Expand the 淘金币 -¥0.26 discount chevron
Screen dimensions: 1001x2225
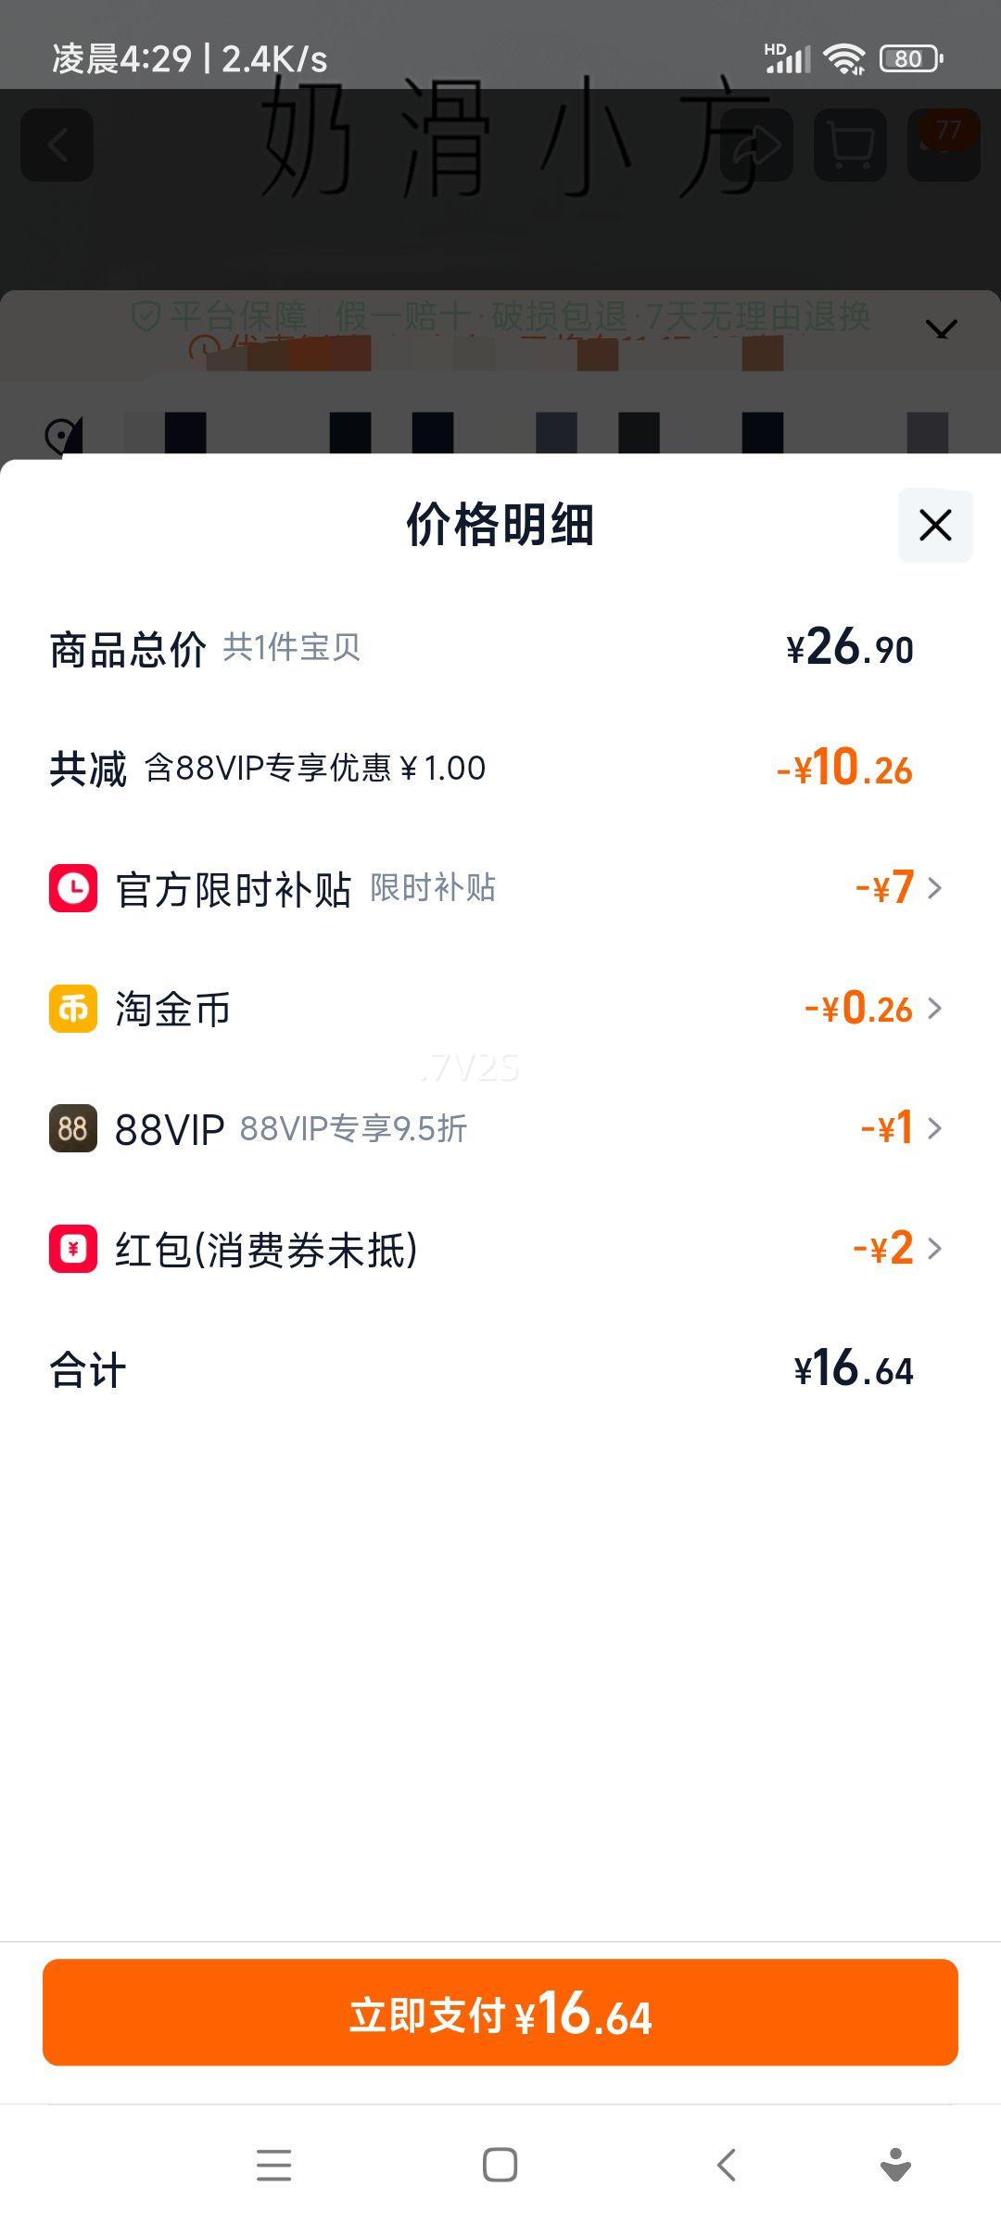(934, 1009)
